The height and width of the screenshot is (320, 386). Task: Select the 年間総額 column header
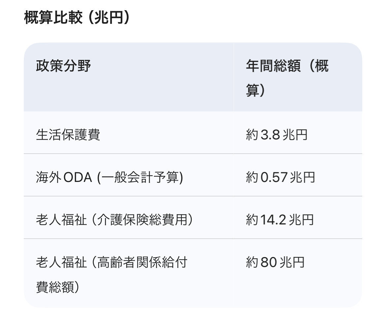[x=273, y=66]
